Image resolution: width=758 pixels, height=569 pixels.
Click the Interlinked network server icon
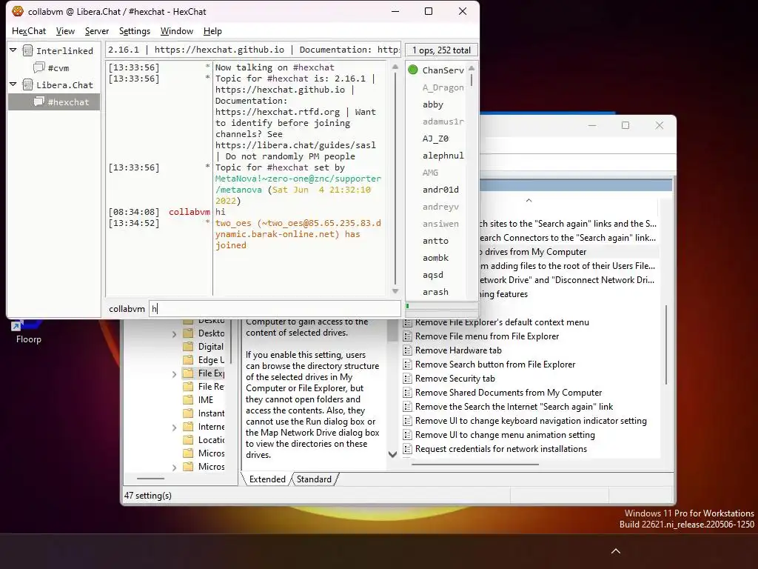pyautogui.click(x=27, y=51)
